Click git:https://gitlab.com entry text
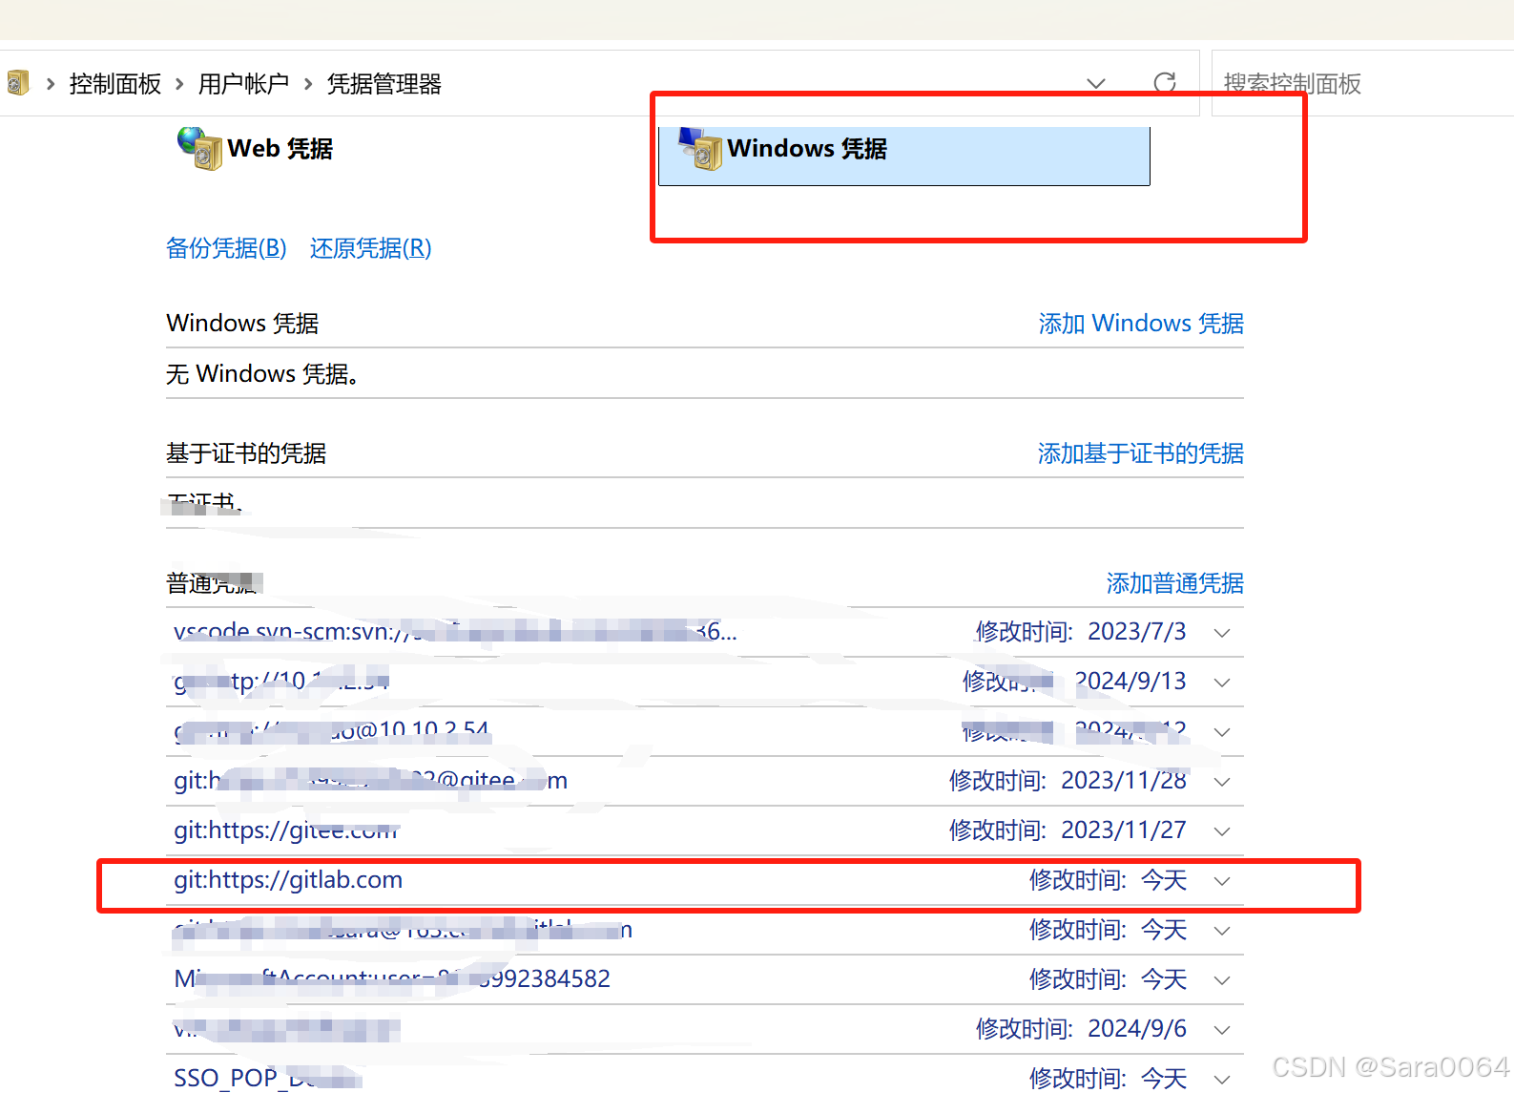The height and width of the screenshot is (1093, 1514). click(288, 880)
